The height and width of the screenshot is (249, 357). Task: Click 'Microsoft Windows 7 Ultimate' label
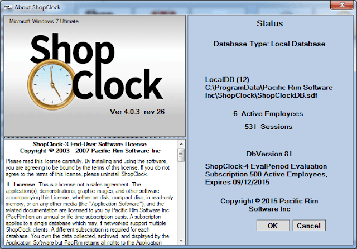pyautogui.click(x=44, y=21)
